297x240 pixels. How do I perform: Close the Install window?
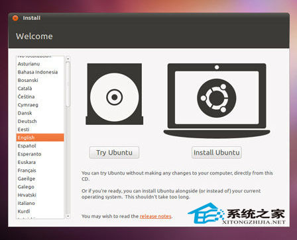click(x=15, y=18)
